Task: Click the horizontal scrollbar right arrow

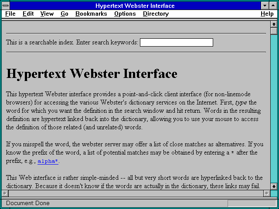Action: tap(267, 193)
